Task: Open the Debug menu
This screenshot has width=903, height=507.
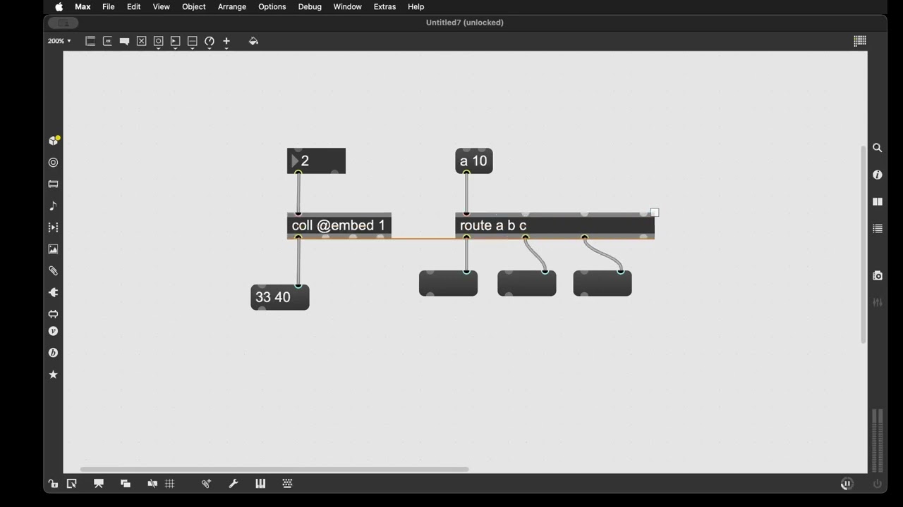Action: (x=310, y=6)
